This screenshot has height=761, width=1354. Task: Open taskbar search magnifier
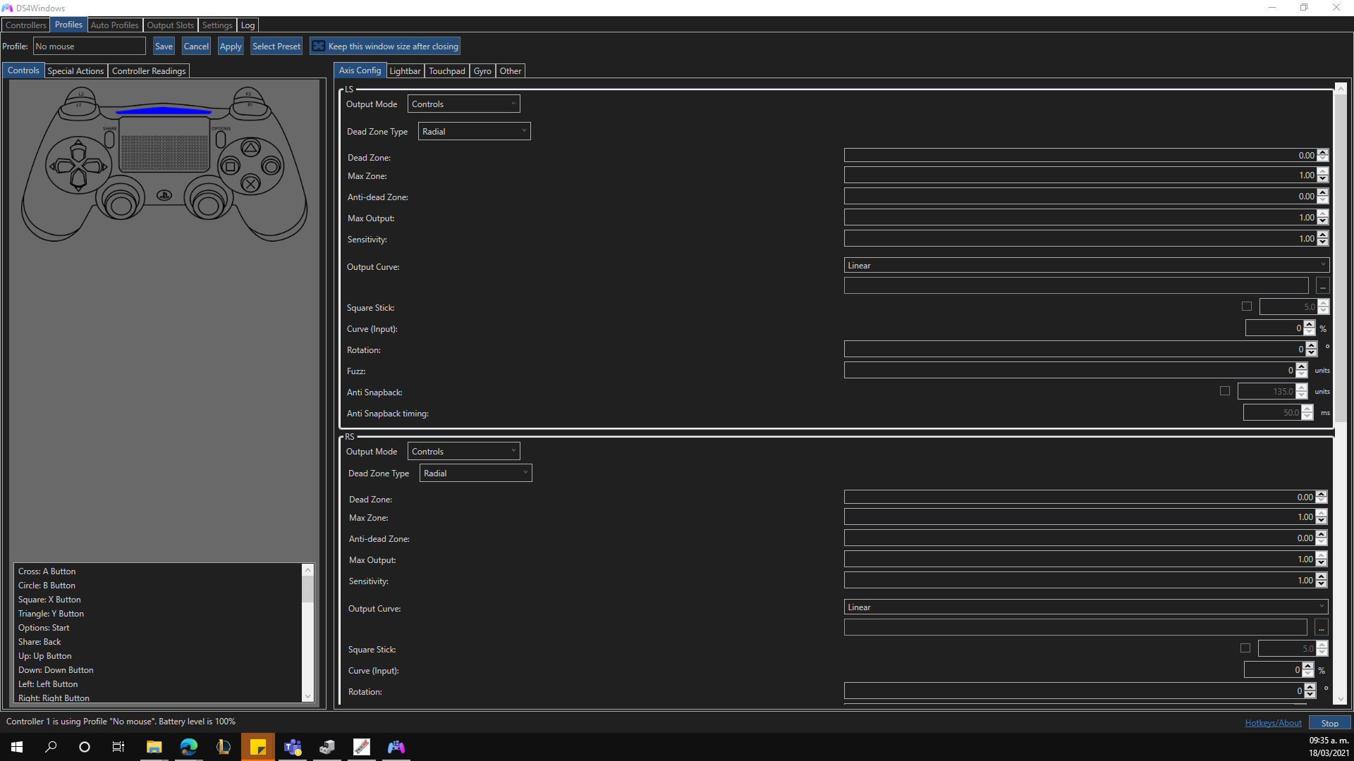click(x=51, y=747)
